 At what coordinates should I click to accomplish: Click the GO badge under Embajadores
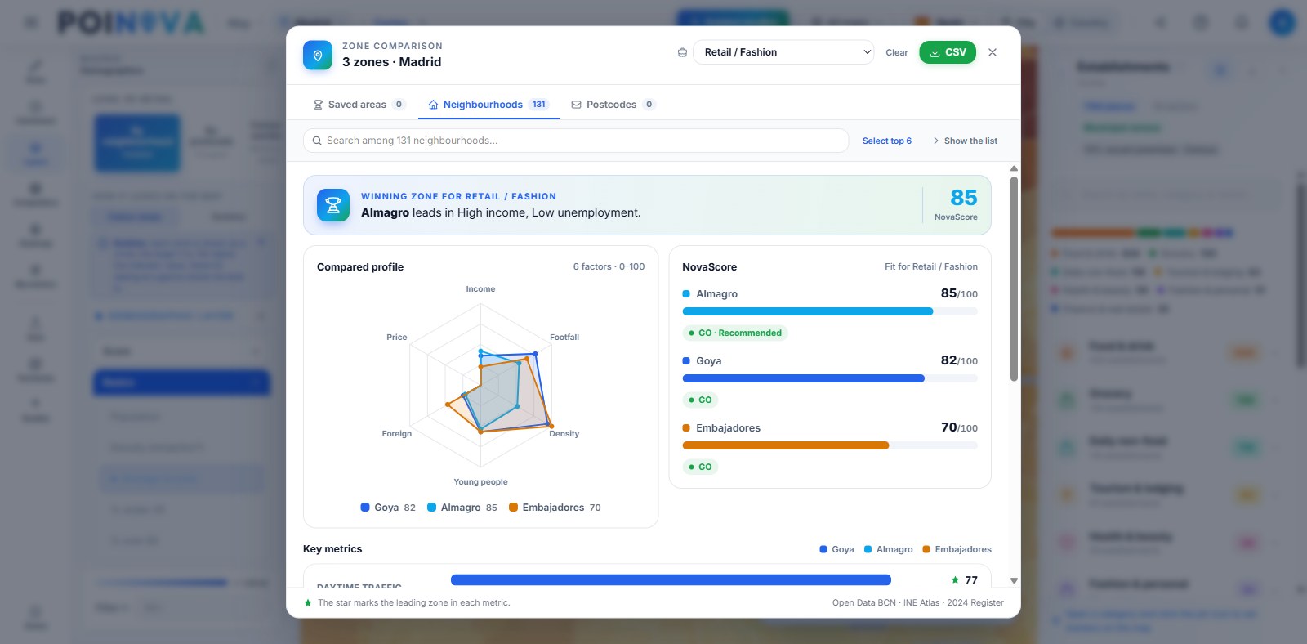click(x=700, y=467)
